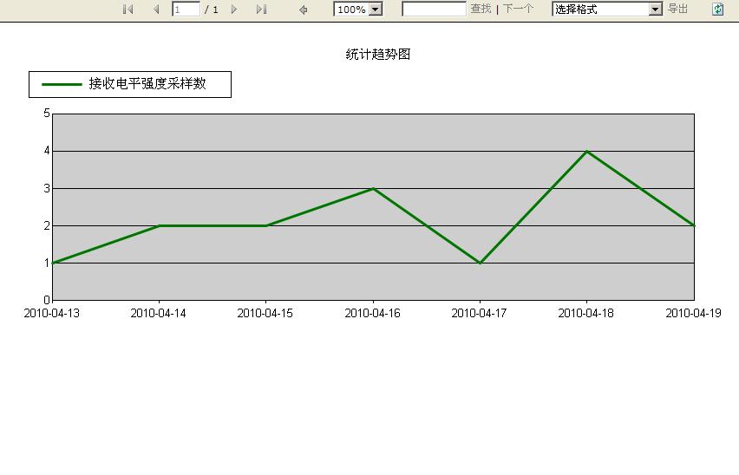Click x-axis label 2010-04-14

pos(159,313)
